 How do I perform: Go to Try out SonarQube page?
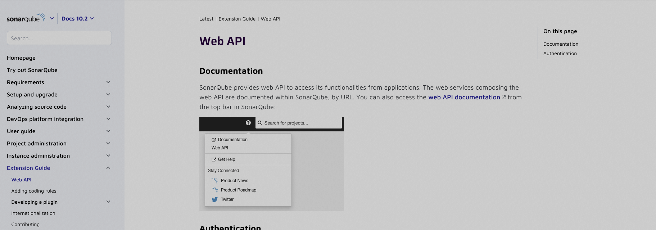click(32, 70)
